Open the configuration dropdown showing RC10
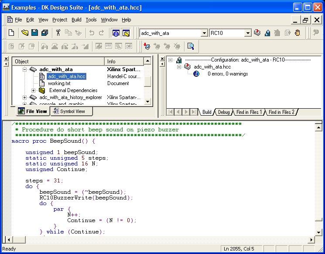The height and width of the screenshot is (254, 325). (248, 33)
